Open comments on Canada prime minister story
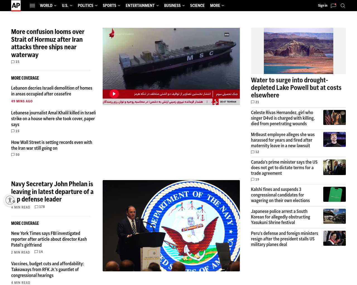Screen dimensions: 357x285 coord(255,180)
